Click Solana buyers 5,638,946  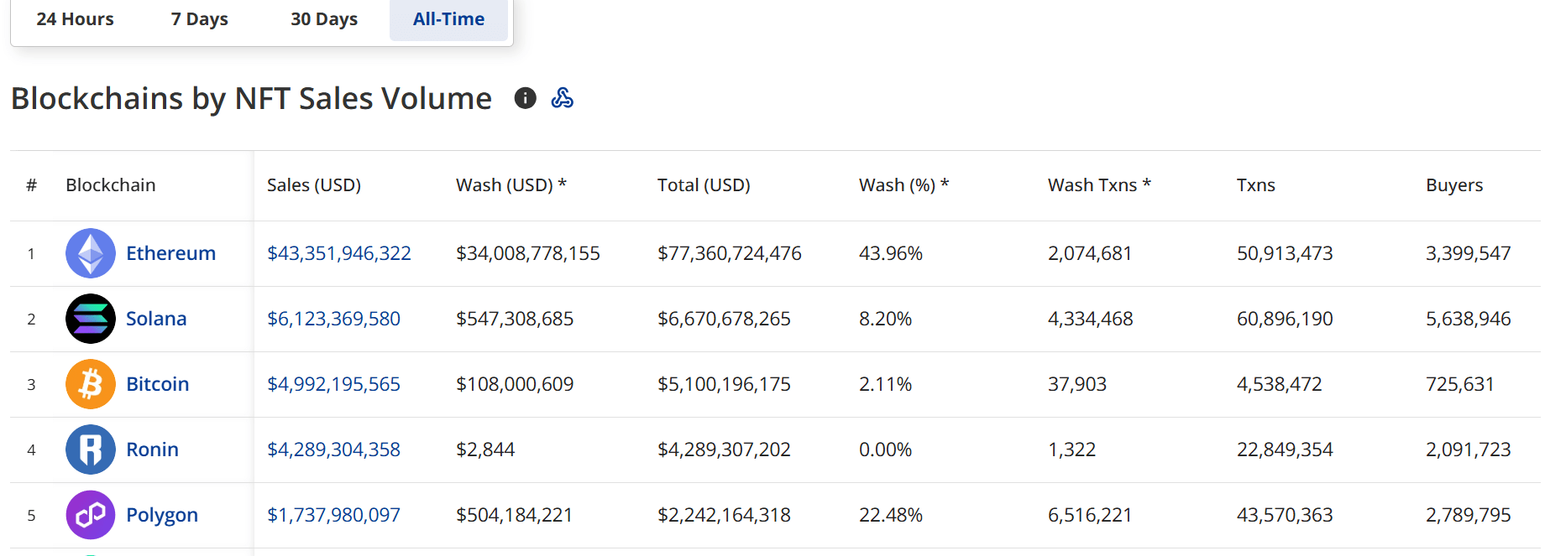click(x=1469, y=319)
